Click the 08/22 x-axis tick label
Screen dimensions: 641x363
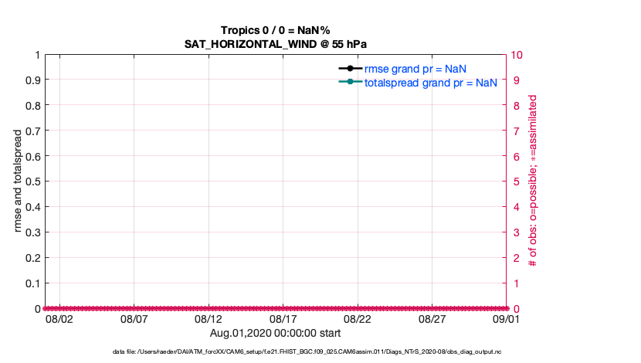click(358, 319)
